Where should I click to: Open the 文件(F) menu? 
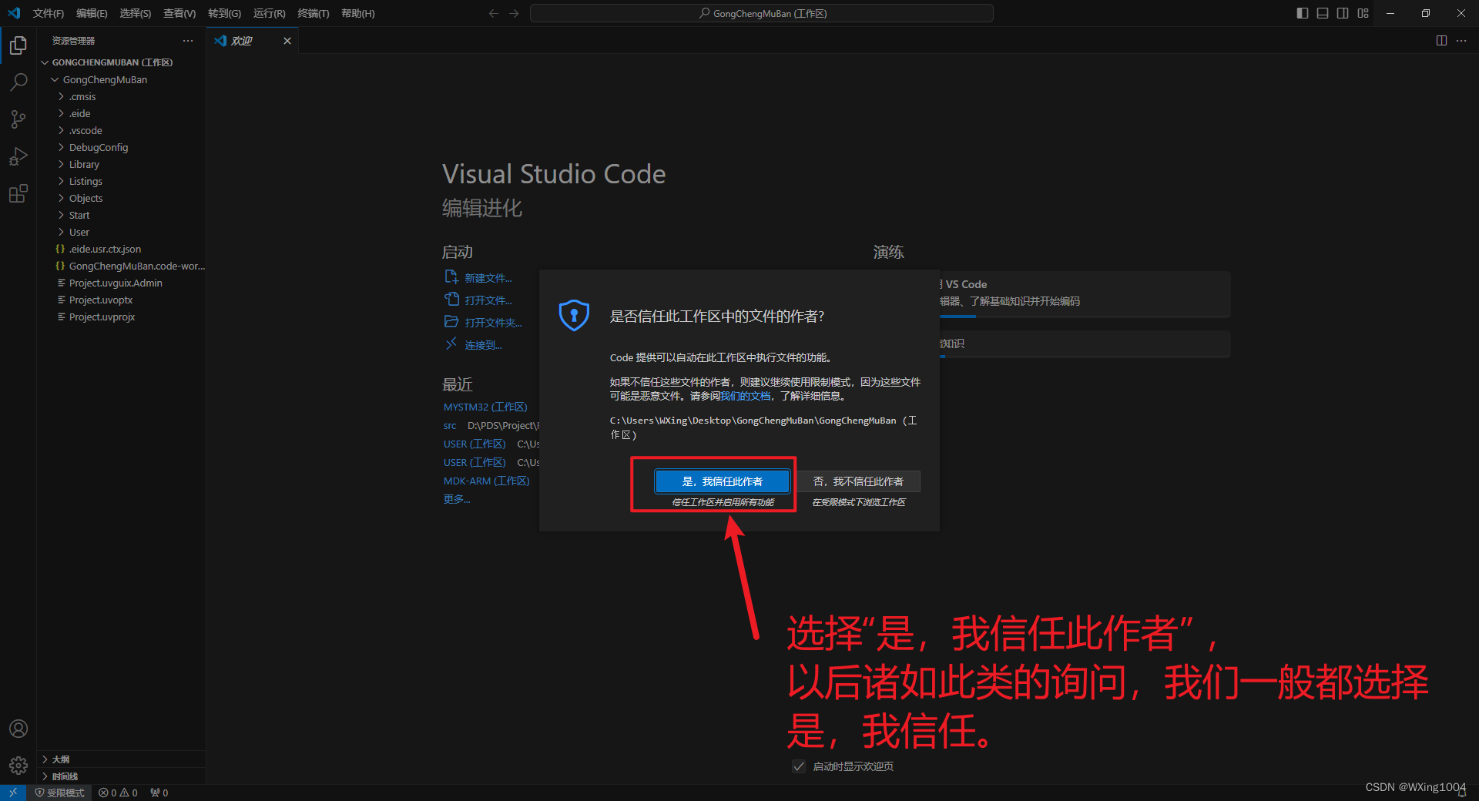coord(49,13)
